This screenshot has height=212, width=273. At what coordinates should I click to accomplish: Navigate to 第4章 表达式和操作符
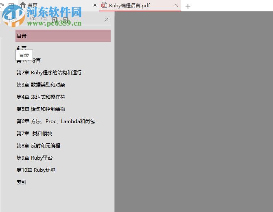tap(41, 97)
